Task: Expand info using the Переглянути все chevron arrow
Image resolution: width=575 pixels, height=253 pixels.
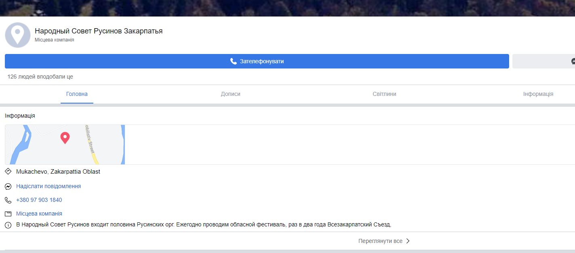Action: (x=408, y=241)
